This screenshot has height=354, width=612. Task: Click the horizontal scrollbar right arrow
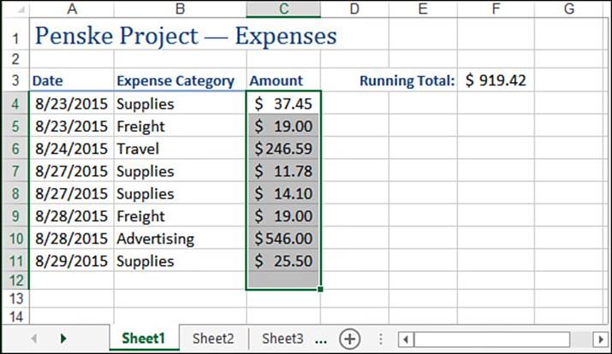(601, 339)
